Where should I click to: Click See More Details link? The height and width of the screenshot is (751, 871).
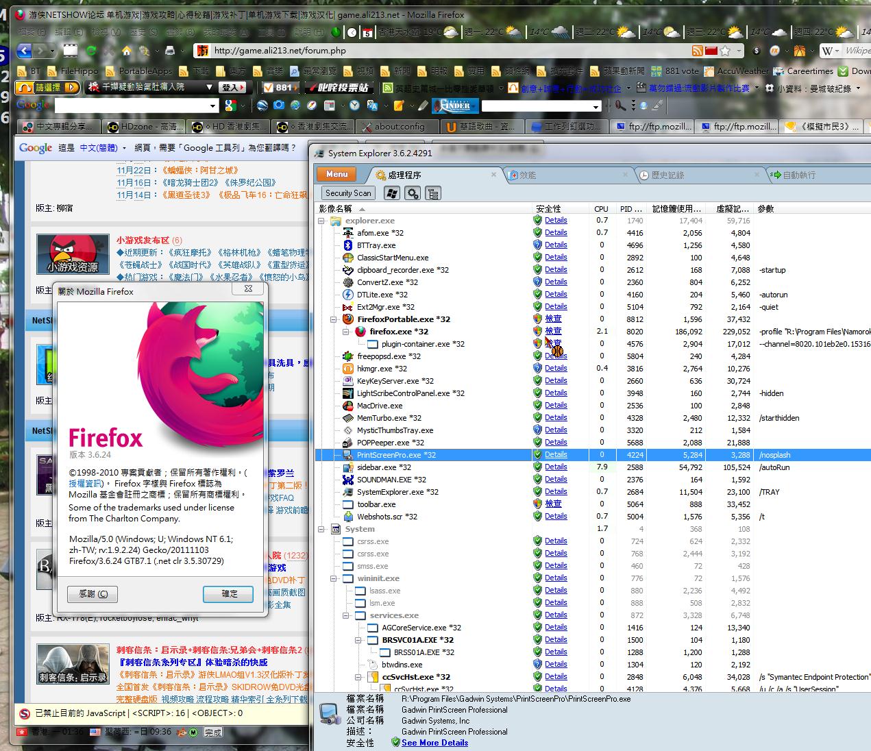pyautogui.click(x=434, y=743)
